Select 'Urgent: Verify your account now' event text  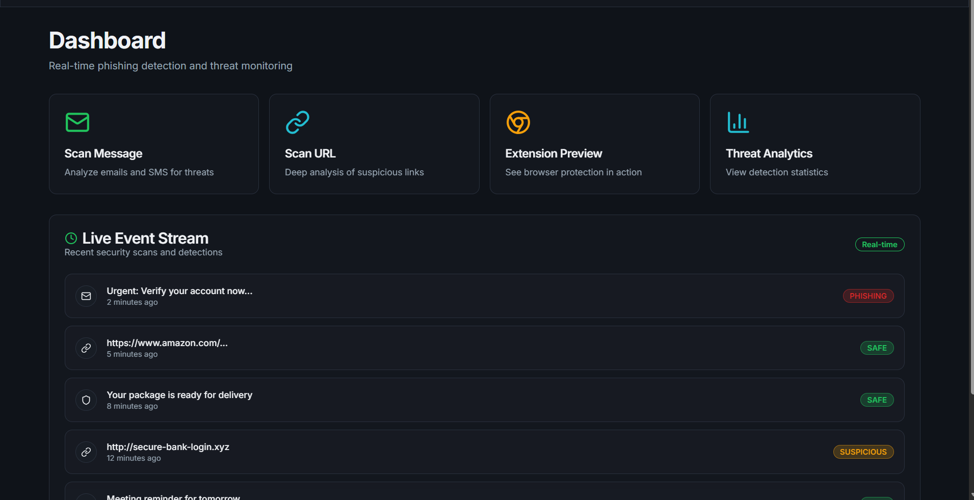coord(179,291)
